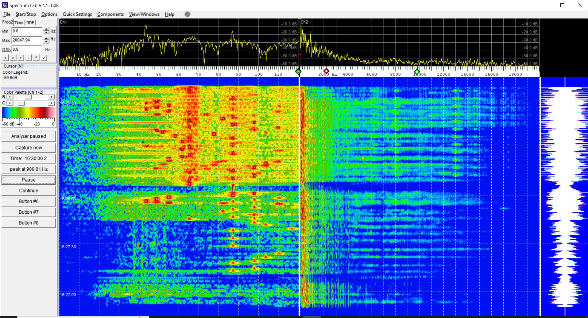Click brightness slider B left arrow

(10, 97)
